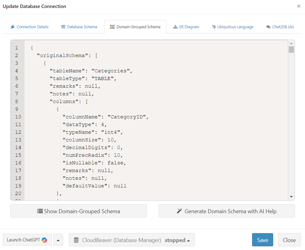The width and height of the screenshot is (305, 250).
Task: Click the sitemap icon on ER Diagram tab
Action: 175,27
